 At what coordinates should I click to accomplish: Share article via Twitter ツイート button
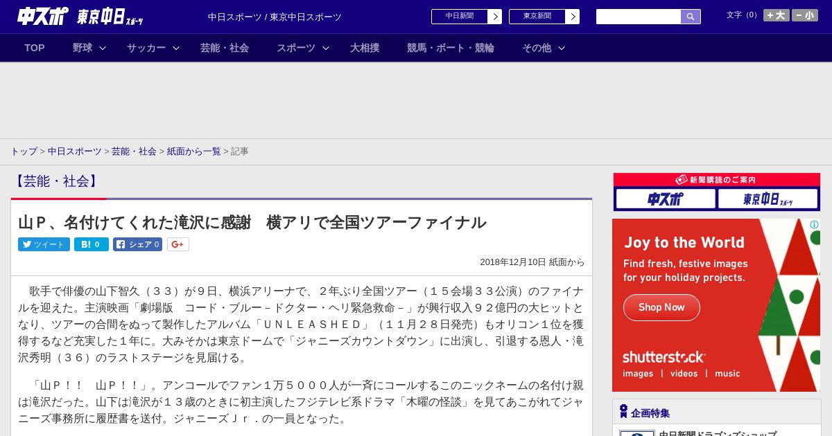[x=44, y=244]
